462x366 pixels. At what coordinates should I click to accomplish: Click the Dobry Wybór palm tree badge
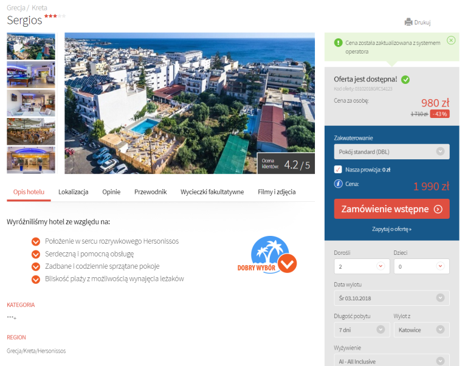pyautogui.click(x=266, y=255)
